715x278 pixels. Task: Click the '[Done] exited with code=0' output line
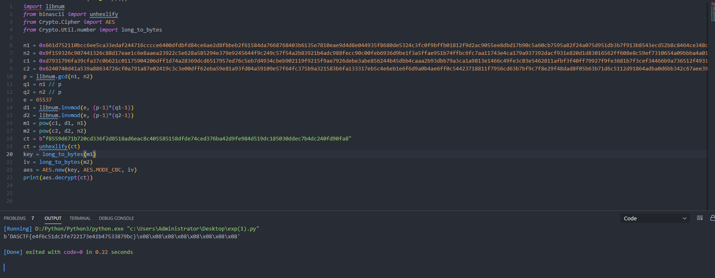(68, 252)
